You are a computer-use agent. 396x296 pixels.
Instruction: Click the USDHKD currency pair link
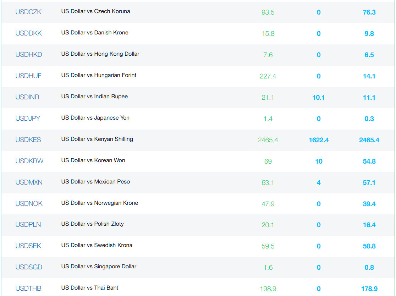pos(28,55)
